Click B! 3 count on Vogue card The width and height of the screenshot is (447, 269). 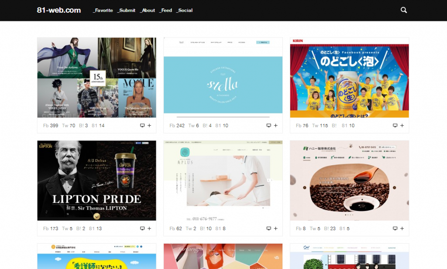tap(83, 126)
